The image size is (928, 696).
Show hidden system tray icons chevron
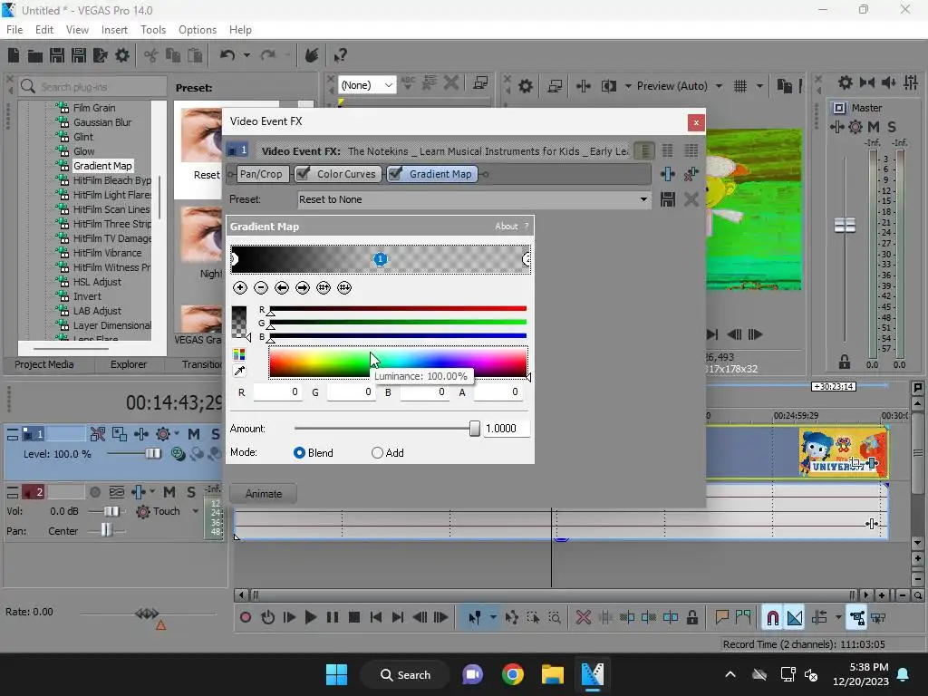pos(730,674)
